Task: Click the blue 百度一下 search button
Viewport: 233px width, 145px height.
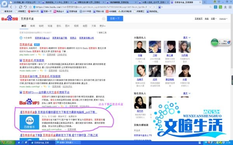Action: (115, 19)
